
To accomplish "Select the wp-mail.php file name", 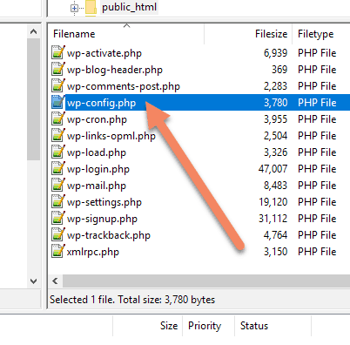I will pyautogui.click(x=97, y=186).
